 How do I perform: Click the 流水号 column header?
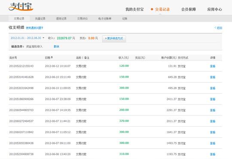tap(13, 58)
